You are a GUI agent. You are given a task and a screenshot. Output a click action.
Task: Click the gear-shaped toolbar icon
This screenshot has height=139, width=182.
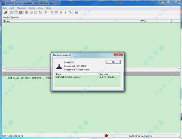click(61, 12)
